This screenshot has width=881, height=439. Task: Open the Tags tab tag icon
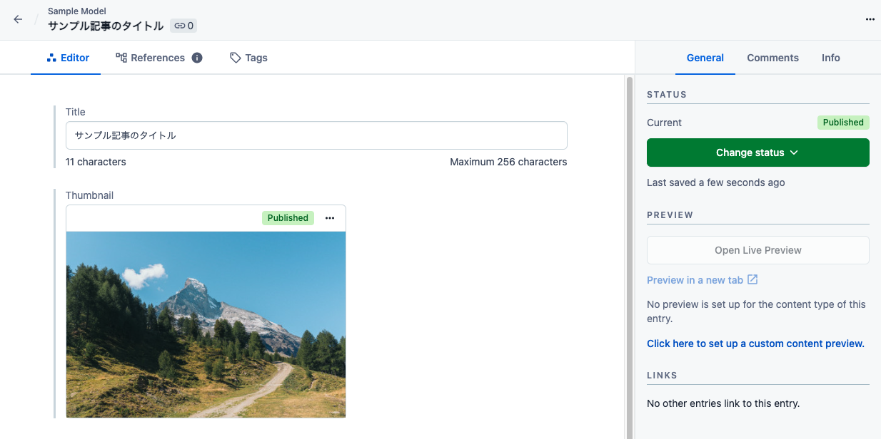pos(234,58)
